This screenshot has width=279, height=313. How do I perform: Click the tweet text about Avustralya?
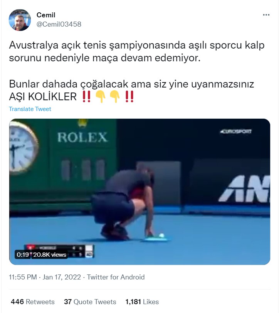click(137, 52)
